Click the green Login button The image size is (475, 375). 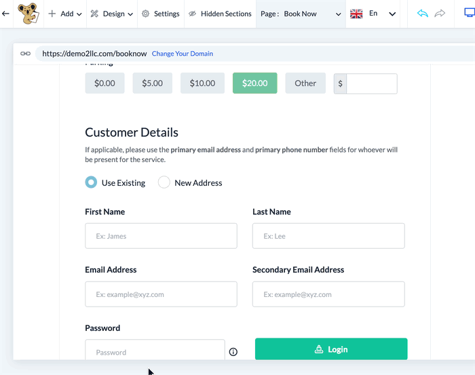[331, 349]
